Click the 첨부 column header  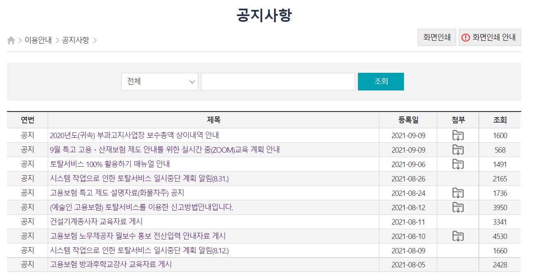coord(458,120)
